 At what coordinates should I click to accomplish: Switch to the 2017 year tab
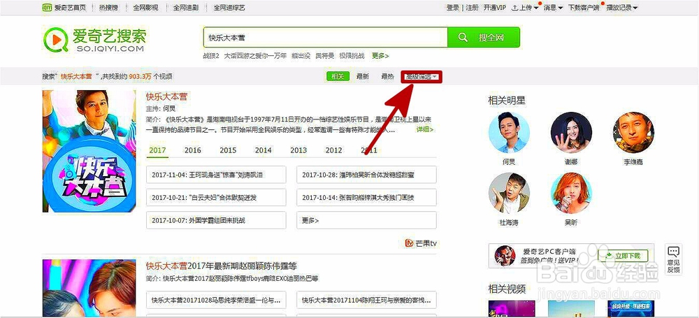(157, 150)
